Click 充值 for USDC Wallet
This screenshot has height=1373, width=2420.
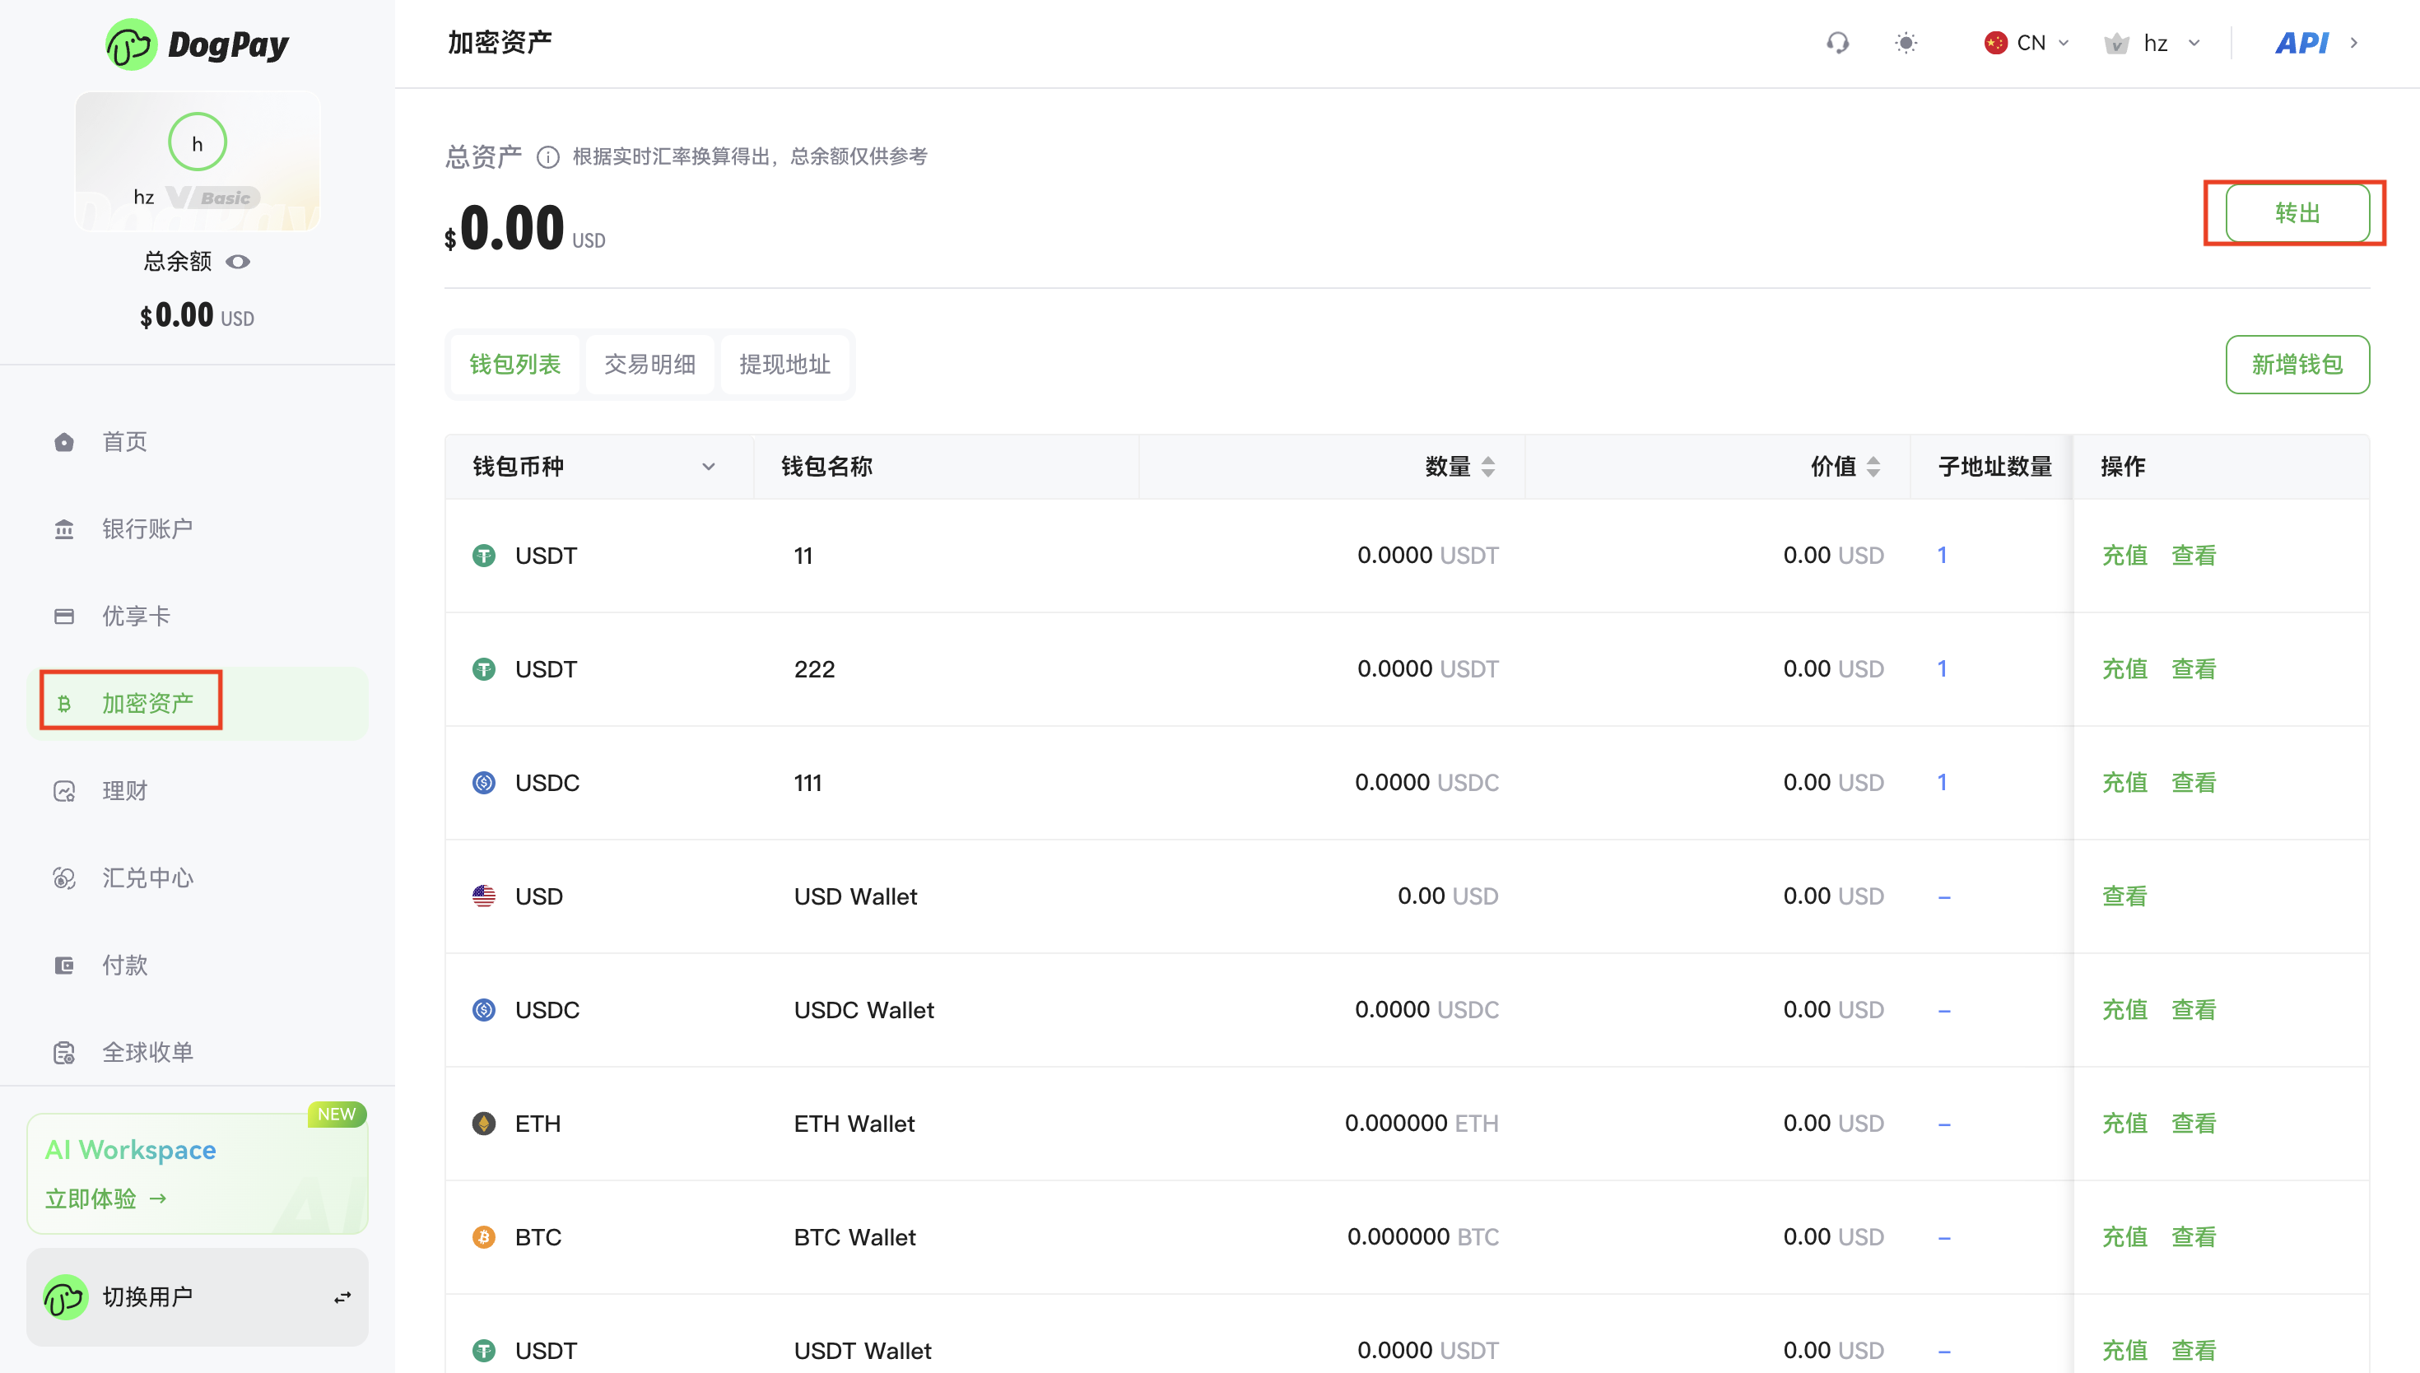pos(2125,1010)
